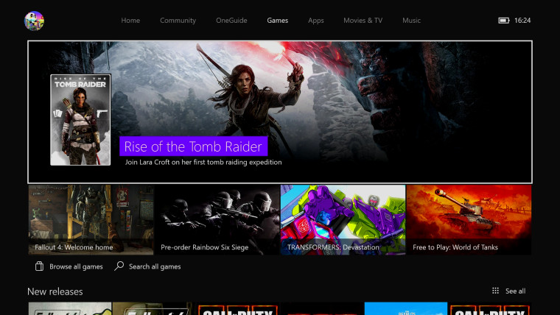Image resolution: width=560 pixels, height=315 pixels.
Task: Click the 16:24 clock
Action: tap(522, 21)
